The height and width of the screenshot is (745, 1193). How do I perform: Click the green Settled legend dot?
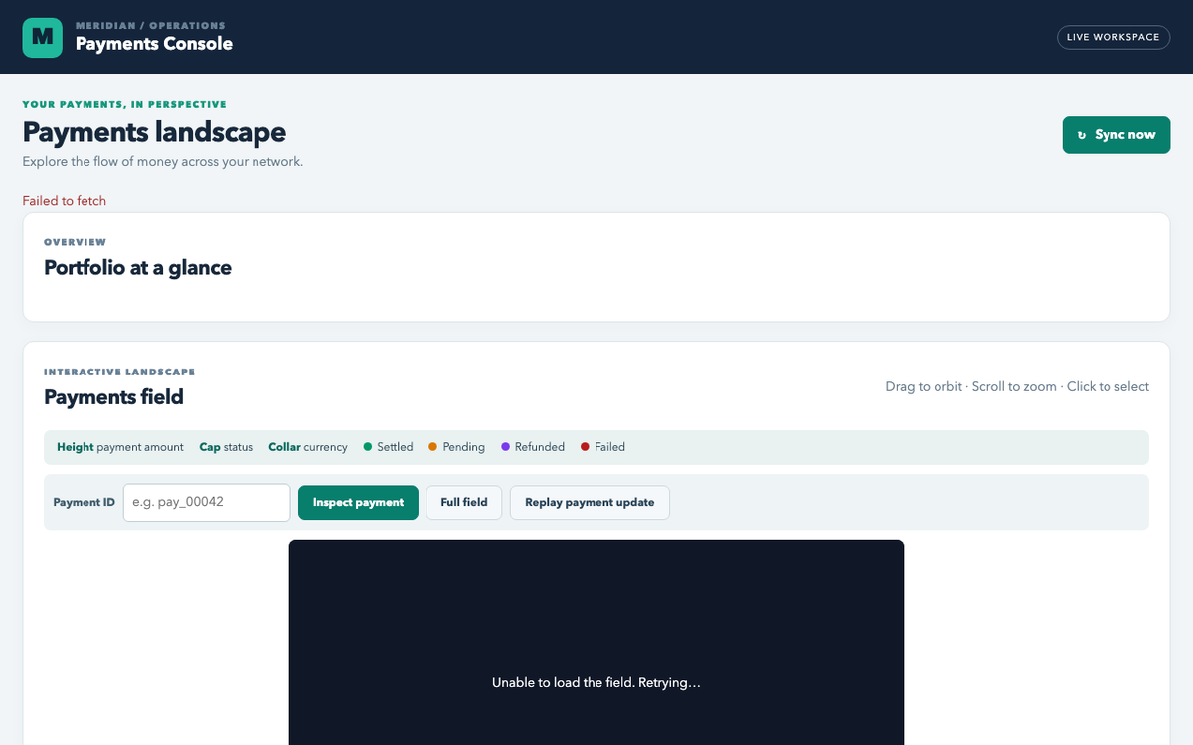point(368,447)
